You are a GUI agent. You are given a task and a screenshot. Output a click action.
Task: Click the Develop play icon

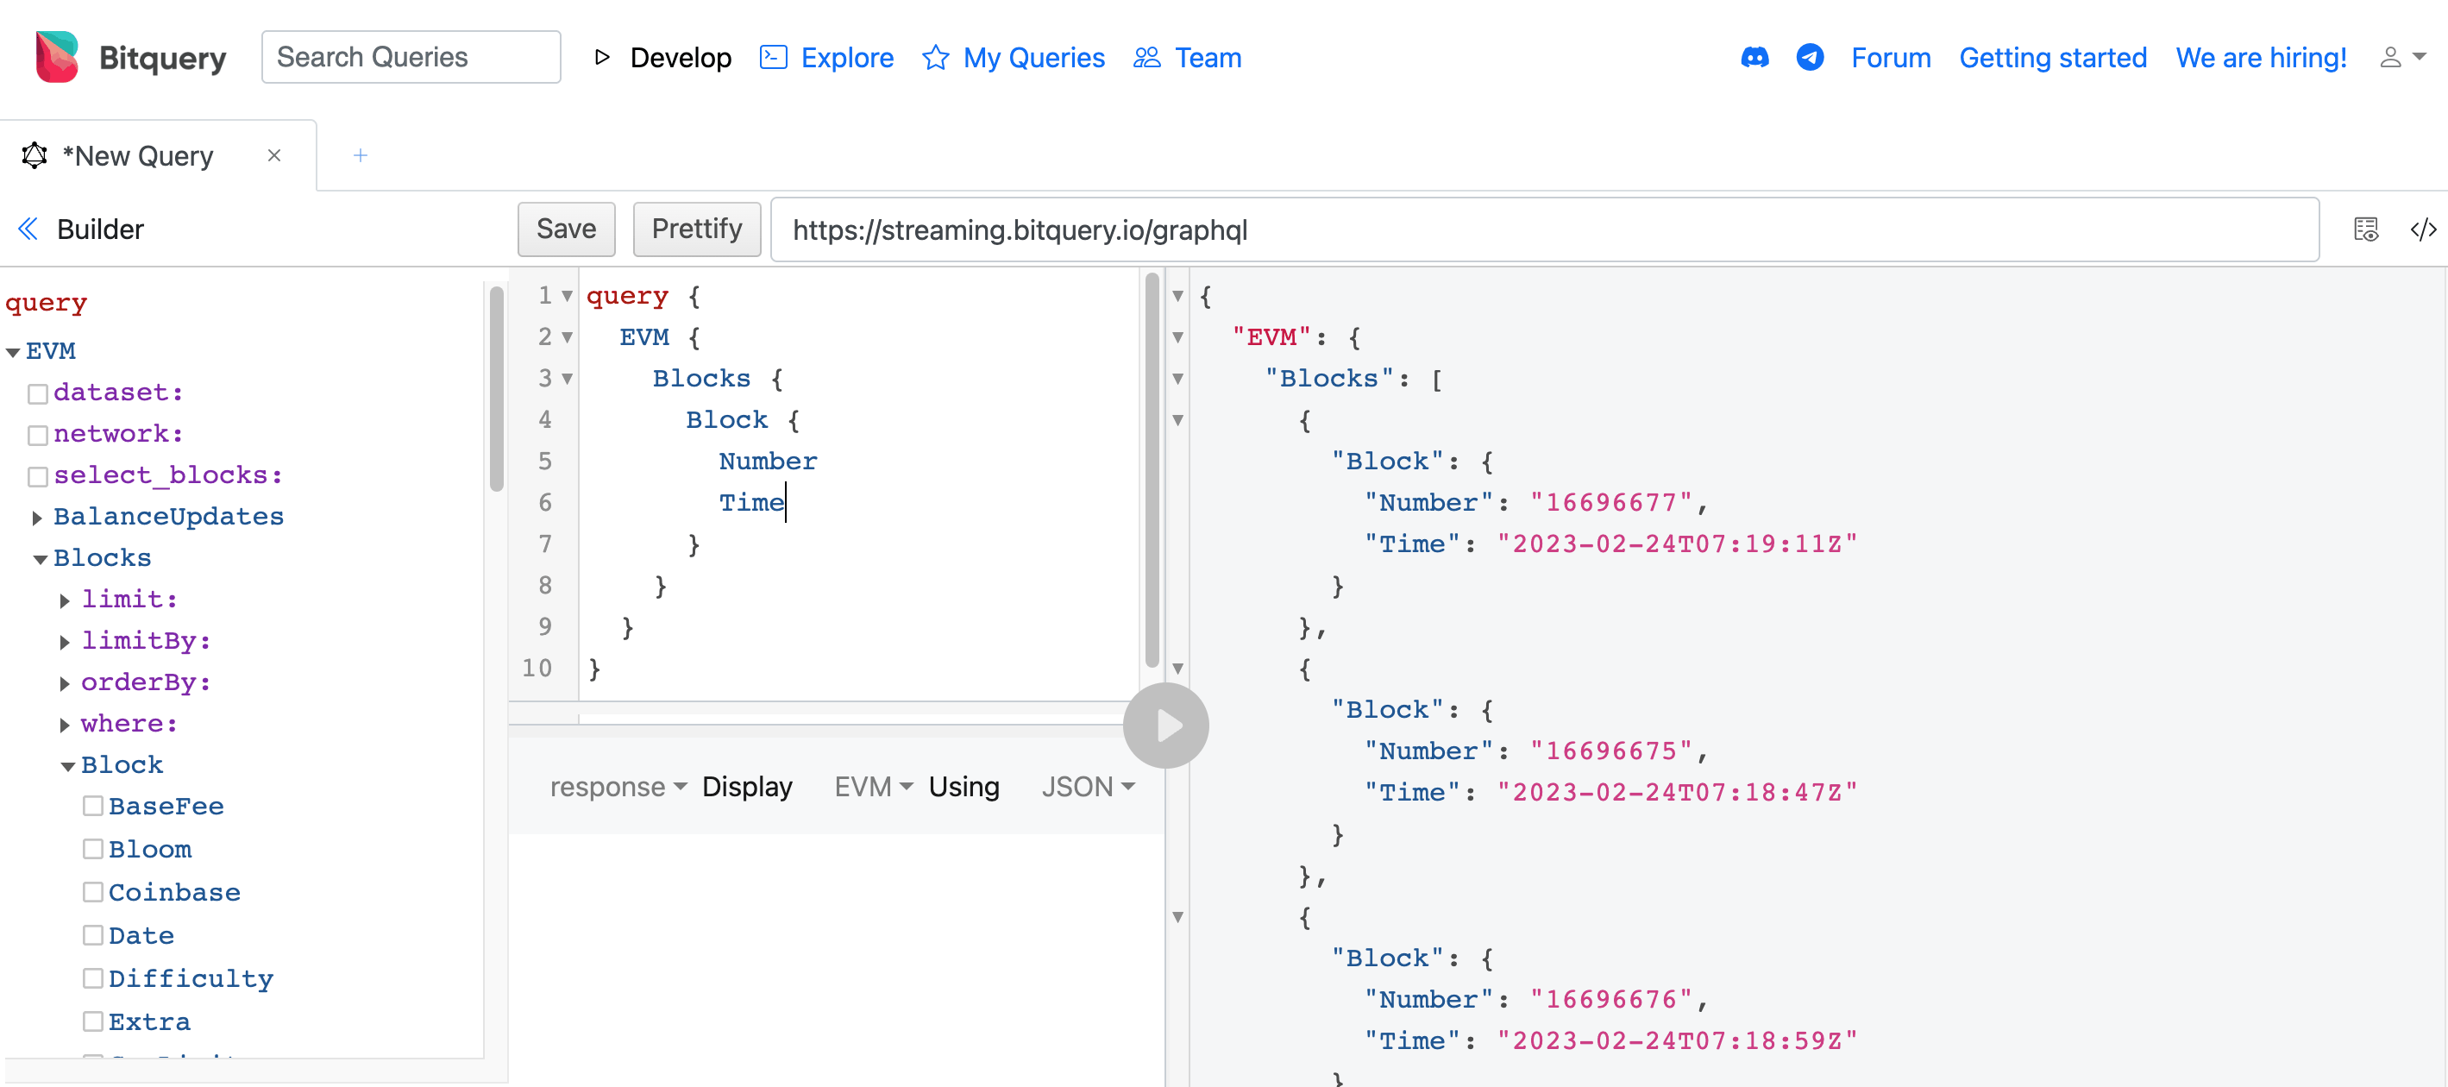coord(601,58)
